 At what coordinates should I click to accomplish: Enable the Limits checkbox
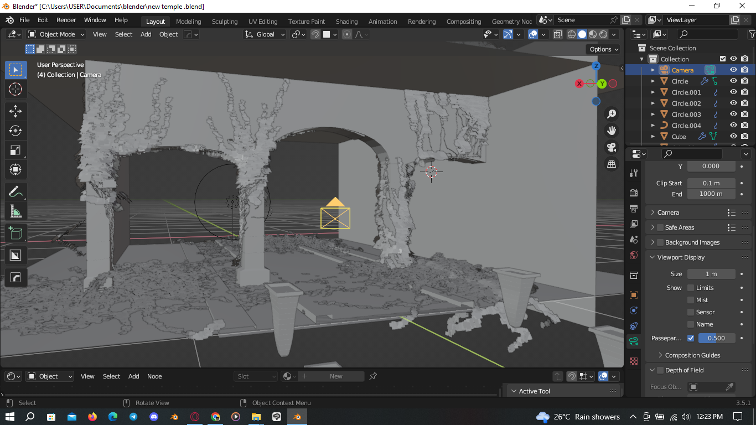[691, 288]
